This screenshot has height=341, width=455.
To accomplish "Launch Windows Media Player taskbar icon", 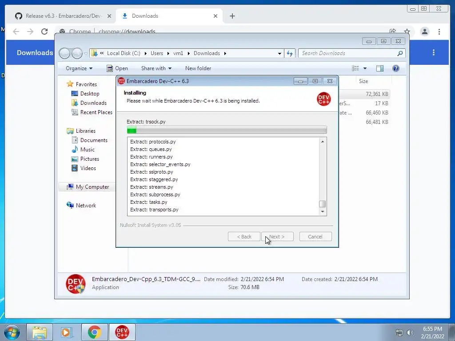I will 67,332.
